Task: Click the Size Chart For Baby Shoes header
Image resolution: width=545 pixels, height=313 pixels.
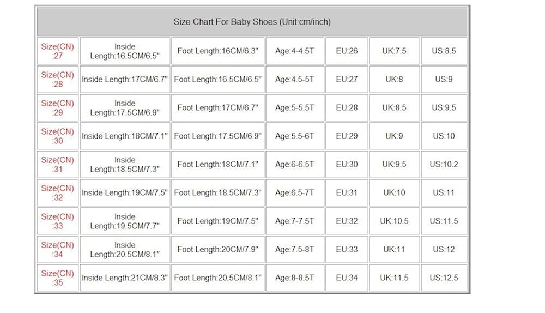Action: (252, 22)
